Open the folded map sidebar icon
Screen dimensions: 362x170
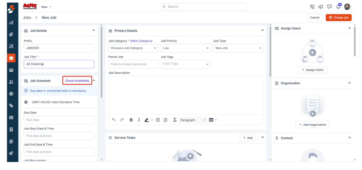pos(11,117)
